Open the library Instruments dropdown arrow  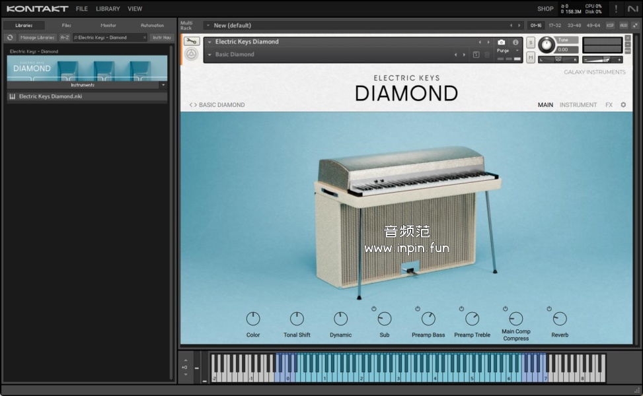click(x=163, y=84)
